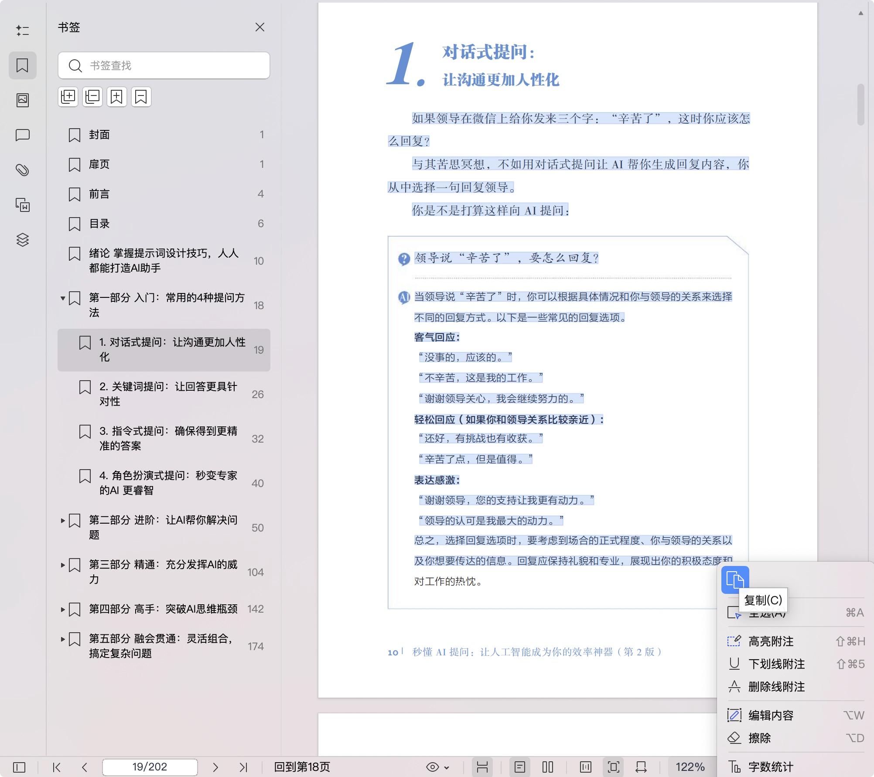The image size is (874, 777).
Task: Click the expand all bookmarks icon
Action: point(68,97)
